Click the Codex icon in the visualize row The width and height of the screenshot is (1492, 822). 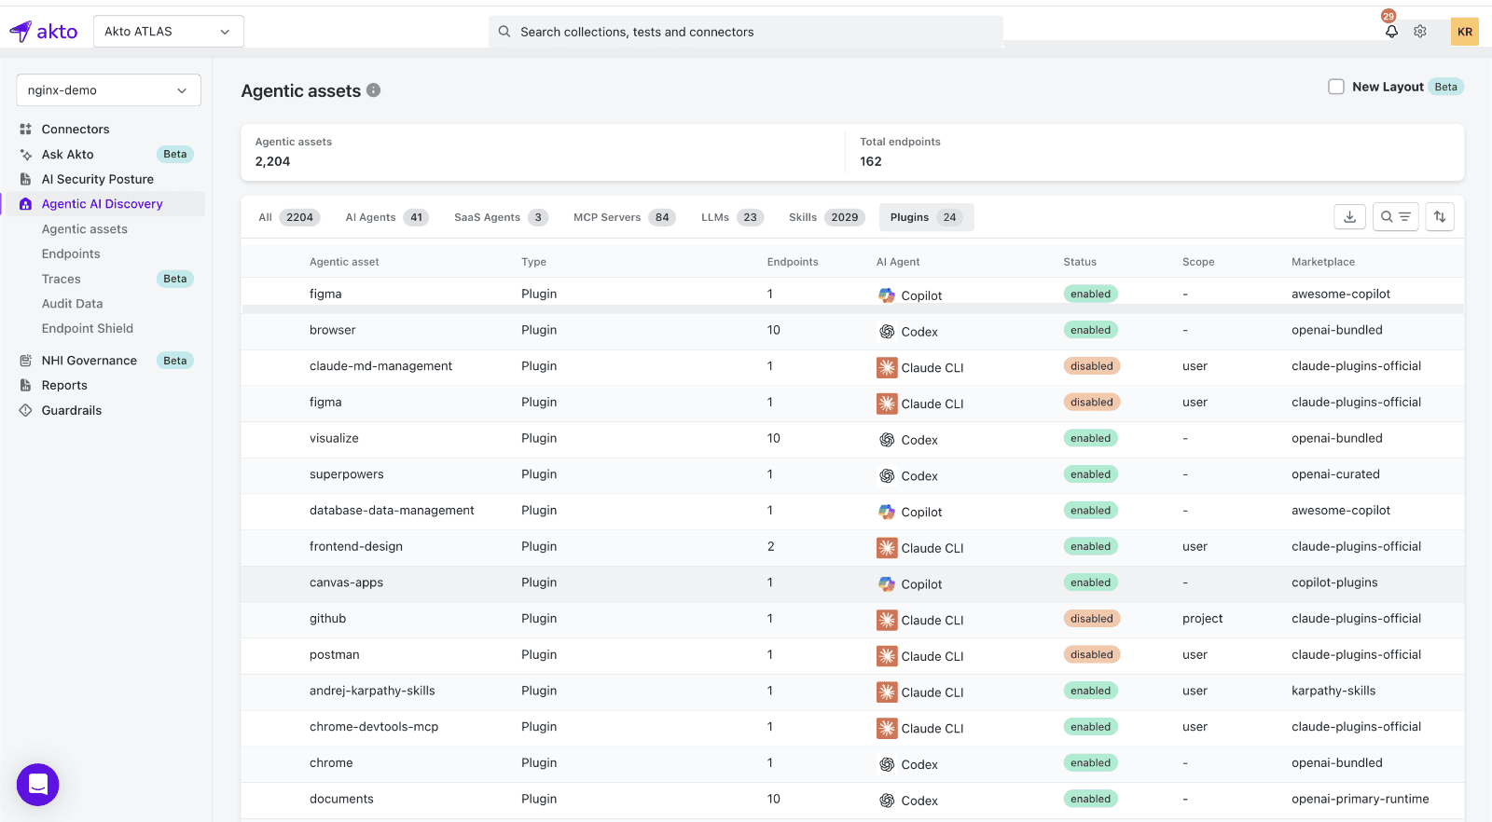(x=887, y=440)
